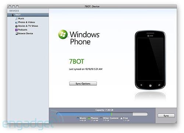The width and height of the screenshot is (184, 133).
Task: Click the white Free segment of capacity bar
Action: (x=140, y=114)
